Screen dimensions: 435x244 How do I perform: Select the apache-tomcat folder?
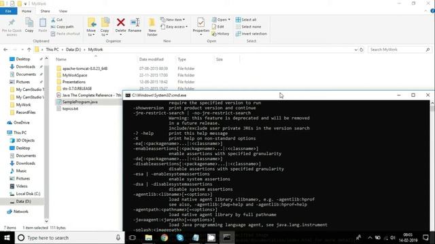84,68
